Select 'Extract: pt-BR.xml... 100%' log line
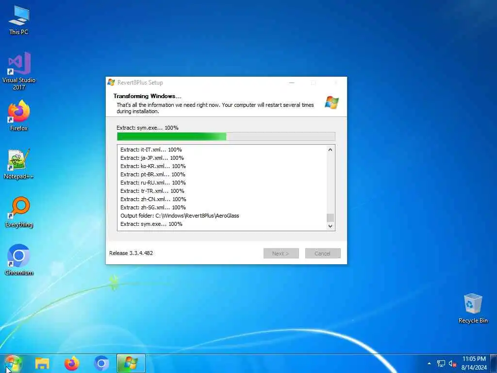497x373 pixels. [153, 174]
